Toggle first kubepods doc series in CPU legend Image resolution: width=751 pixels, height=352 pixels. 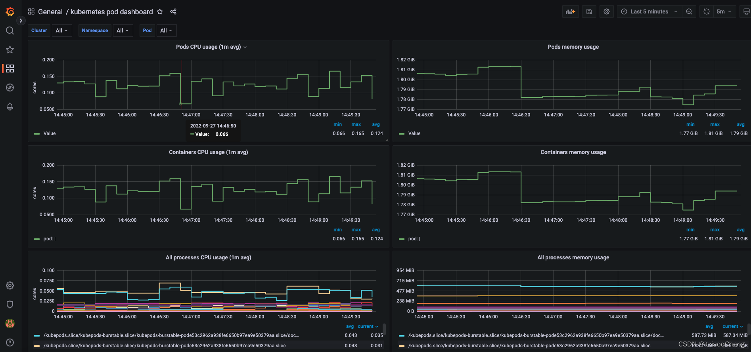(171, 335)
